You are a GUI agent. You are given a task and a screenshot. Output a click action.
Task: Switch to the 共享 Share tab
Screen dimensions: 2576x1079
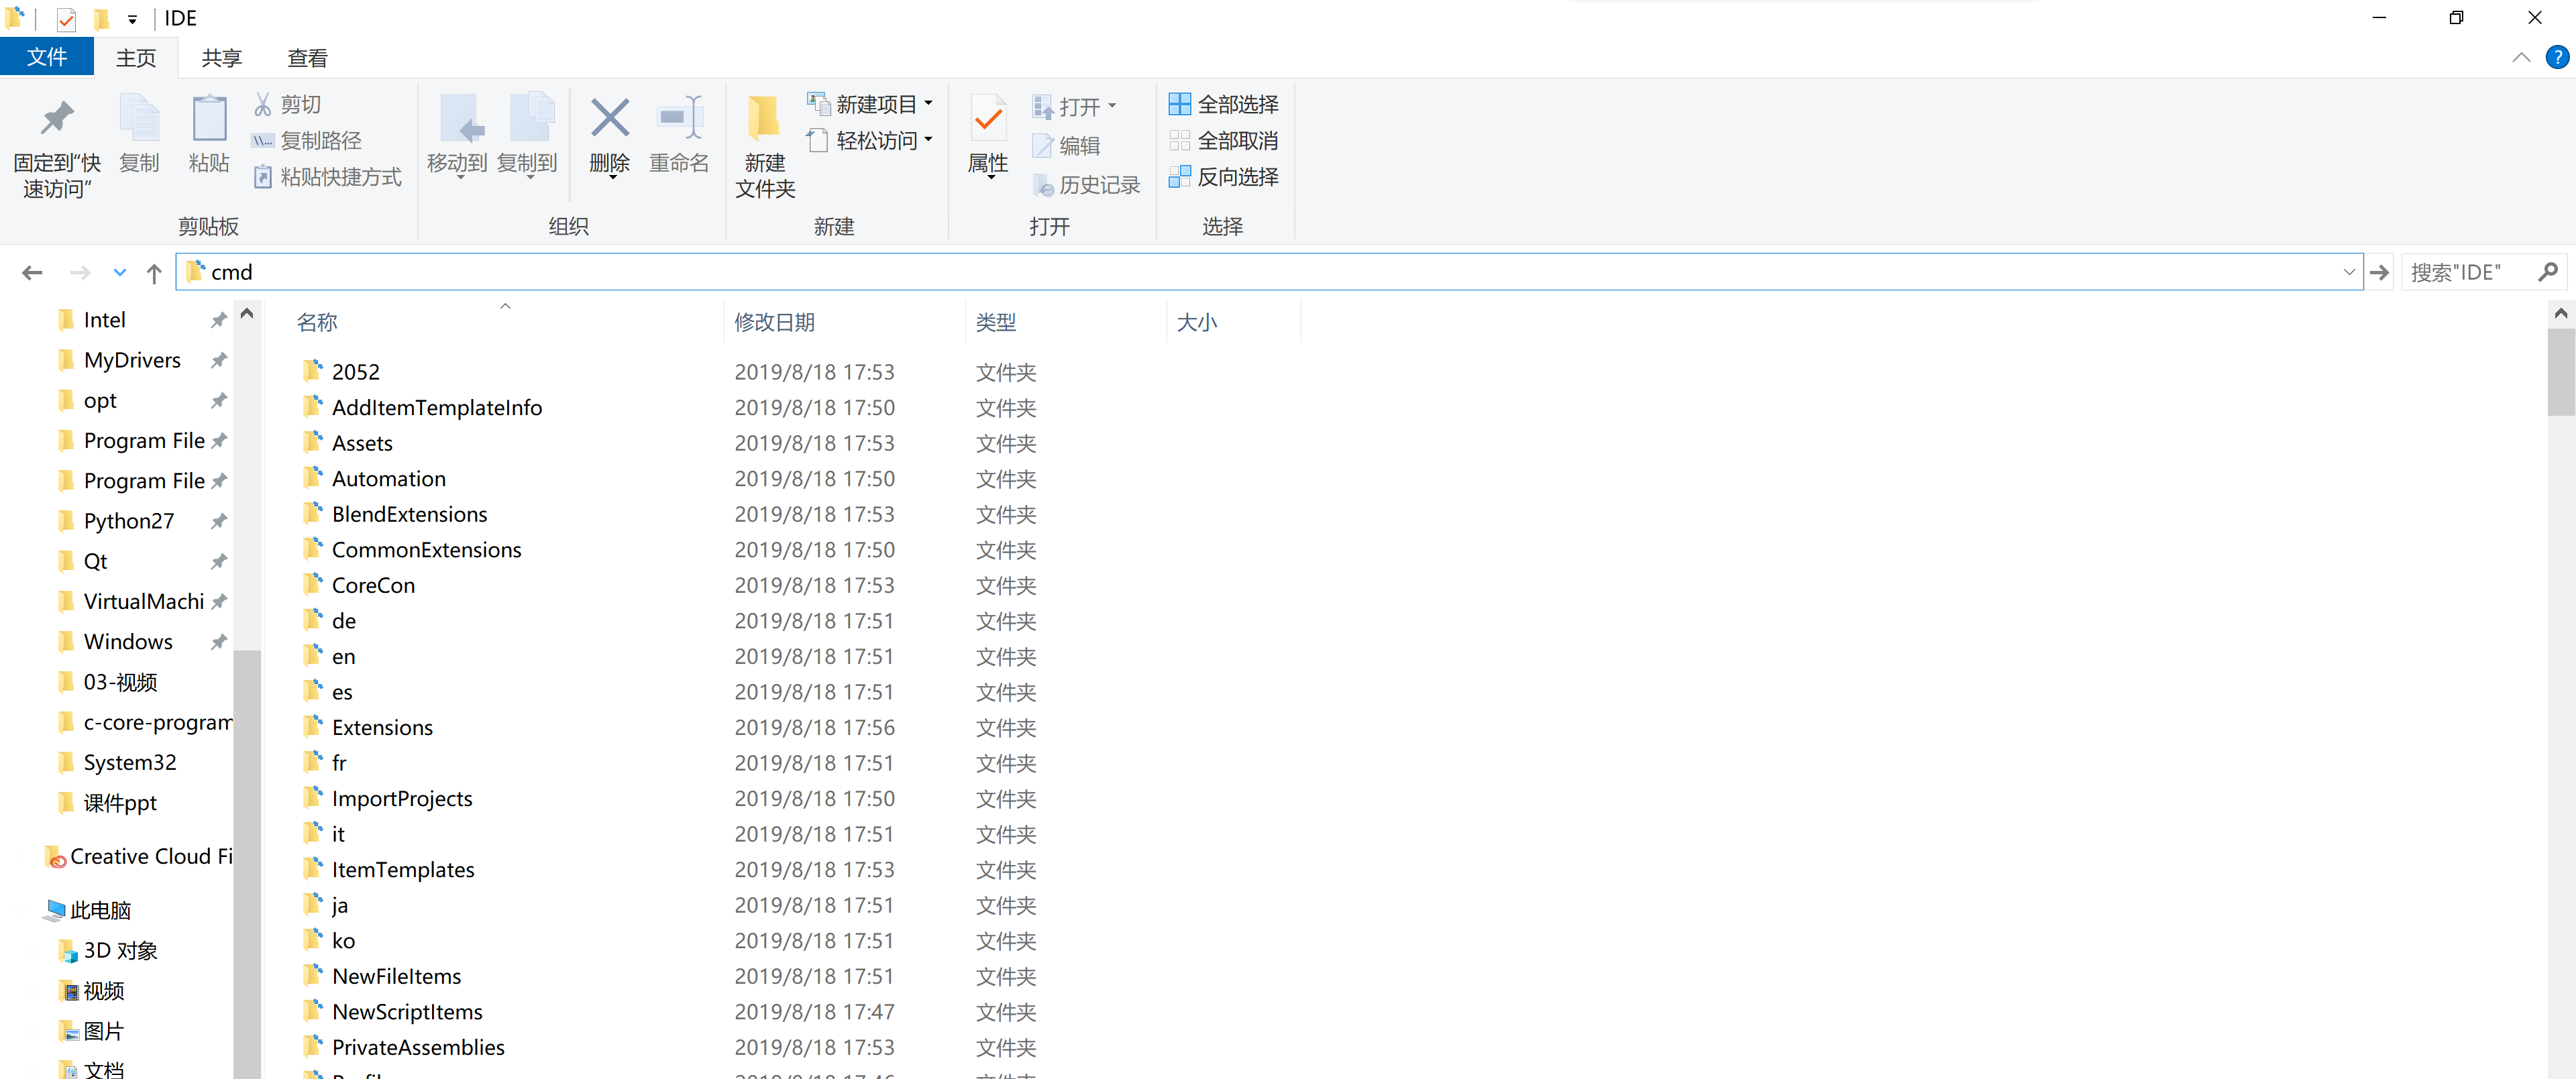click(221, 58)
